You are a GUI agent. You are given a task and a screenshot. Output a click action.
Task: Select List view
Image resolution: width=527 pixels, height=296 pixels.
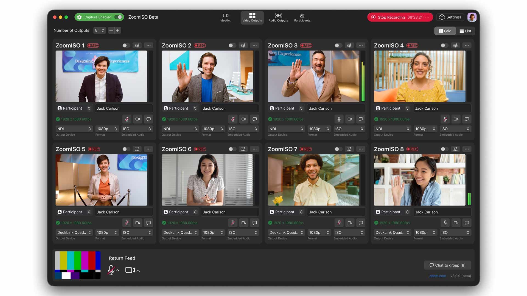coord(465,31)
